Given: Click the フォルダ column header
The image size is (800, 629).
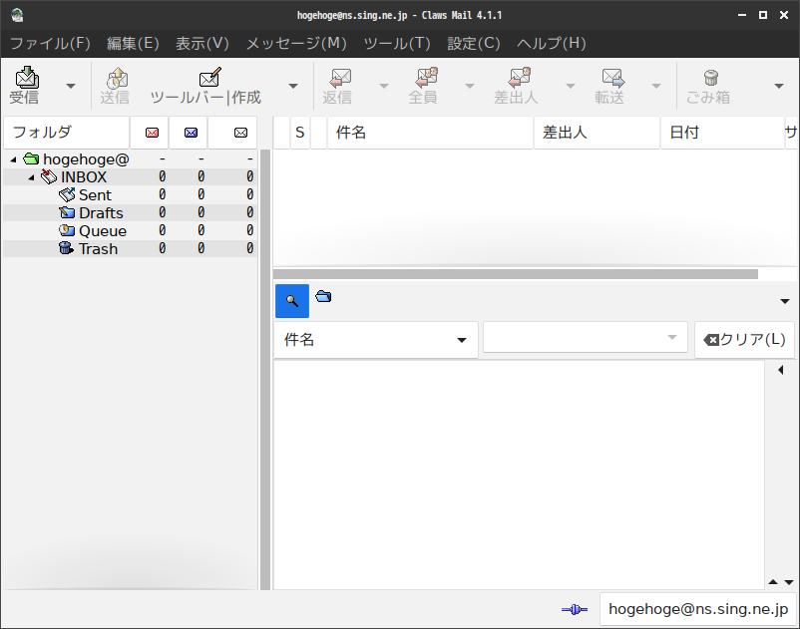Looking at the screenshot, I should (66, 133).
